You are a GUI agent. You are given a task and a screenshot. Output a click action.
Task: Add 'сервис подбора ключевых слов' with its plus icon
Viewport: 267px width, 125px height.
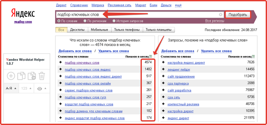pos(60,90)
